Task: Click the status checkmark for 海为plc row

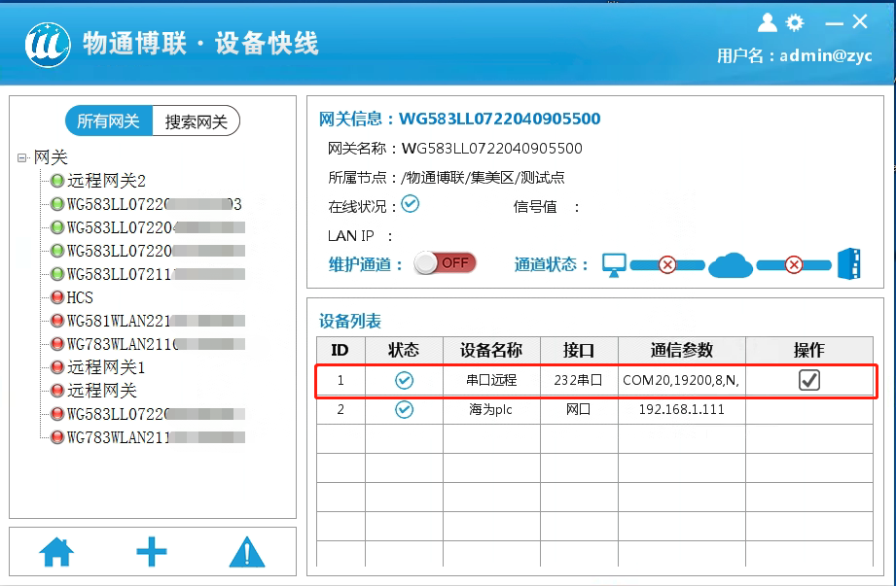Action: tap(403, 409)
